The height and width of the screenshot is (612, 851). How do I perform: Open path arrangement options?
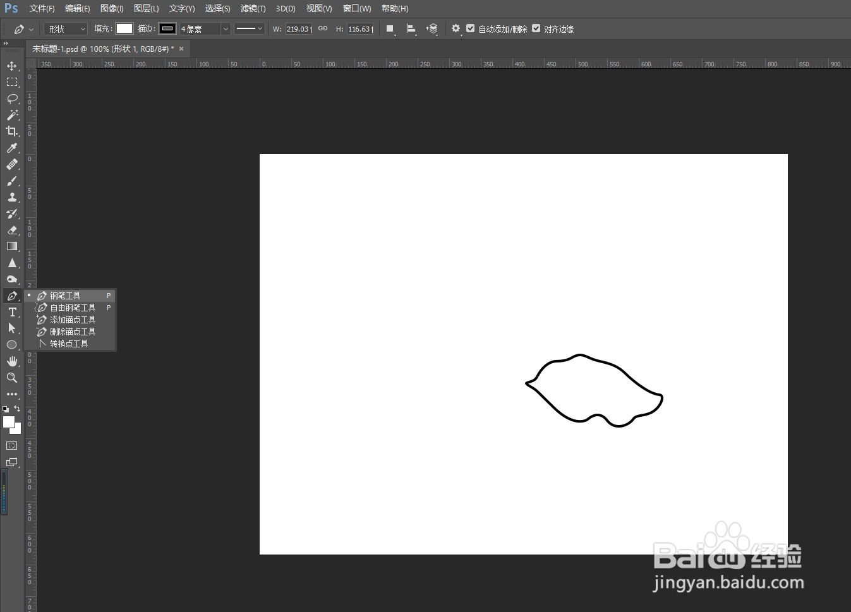[x=432, y=29]
